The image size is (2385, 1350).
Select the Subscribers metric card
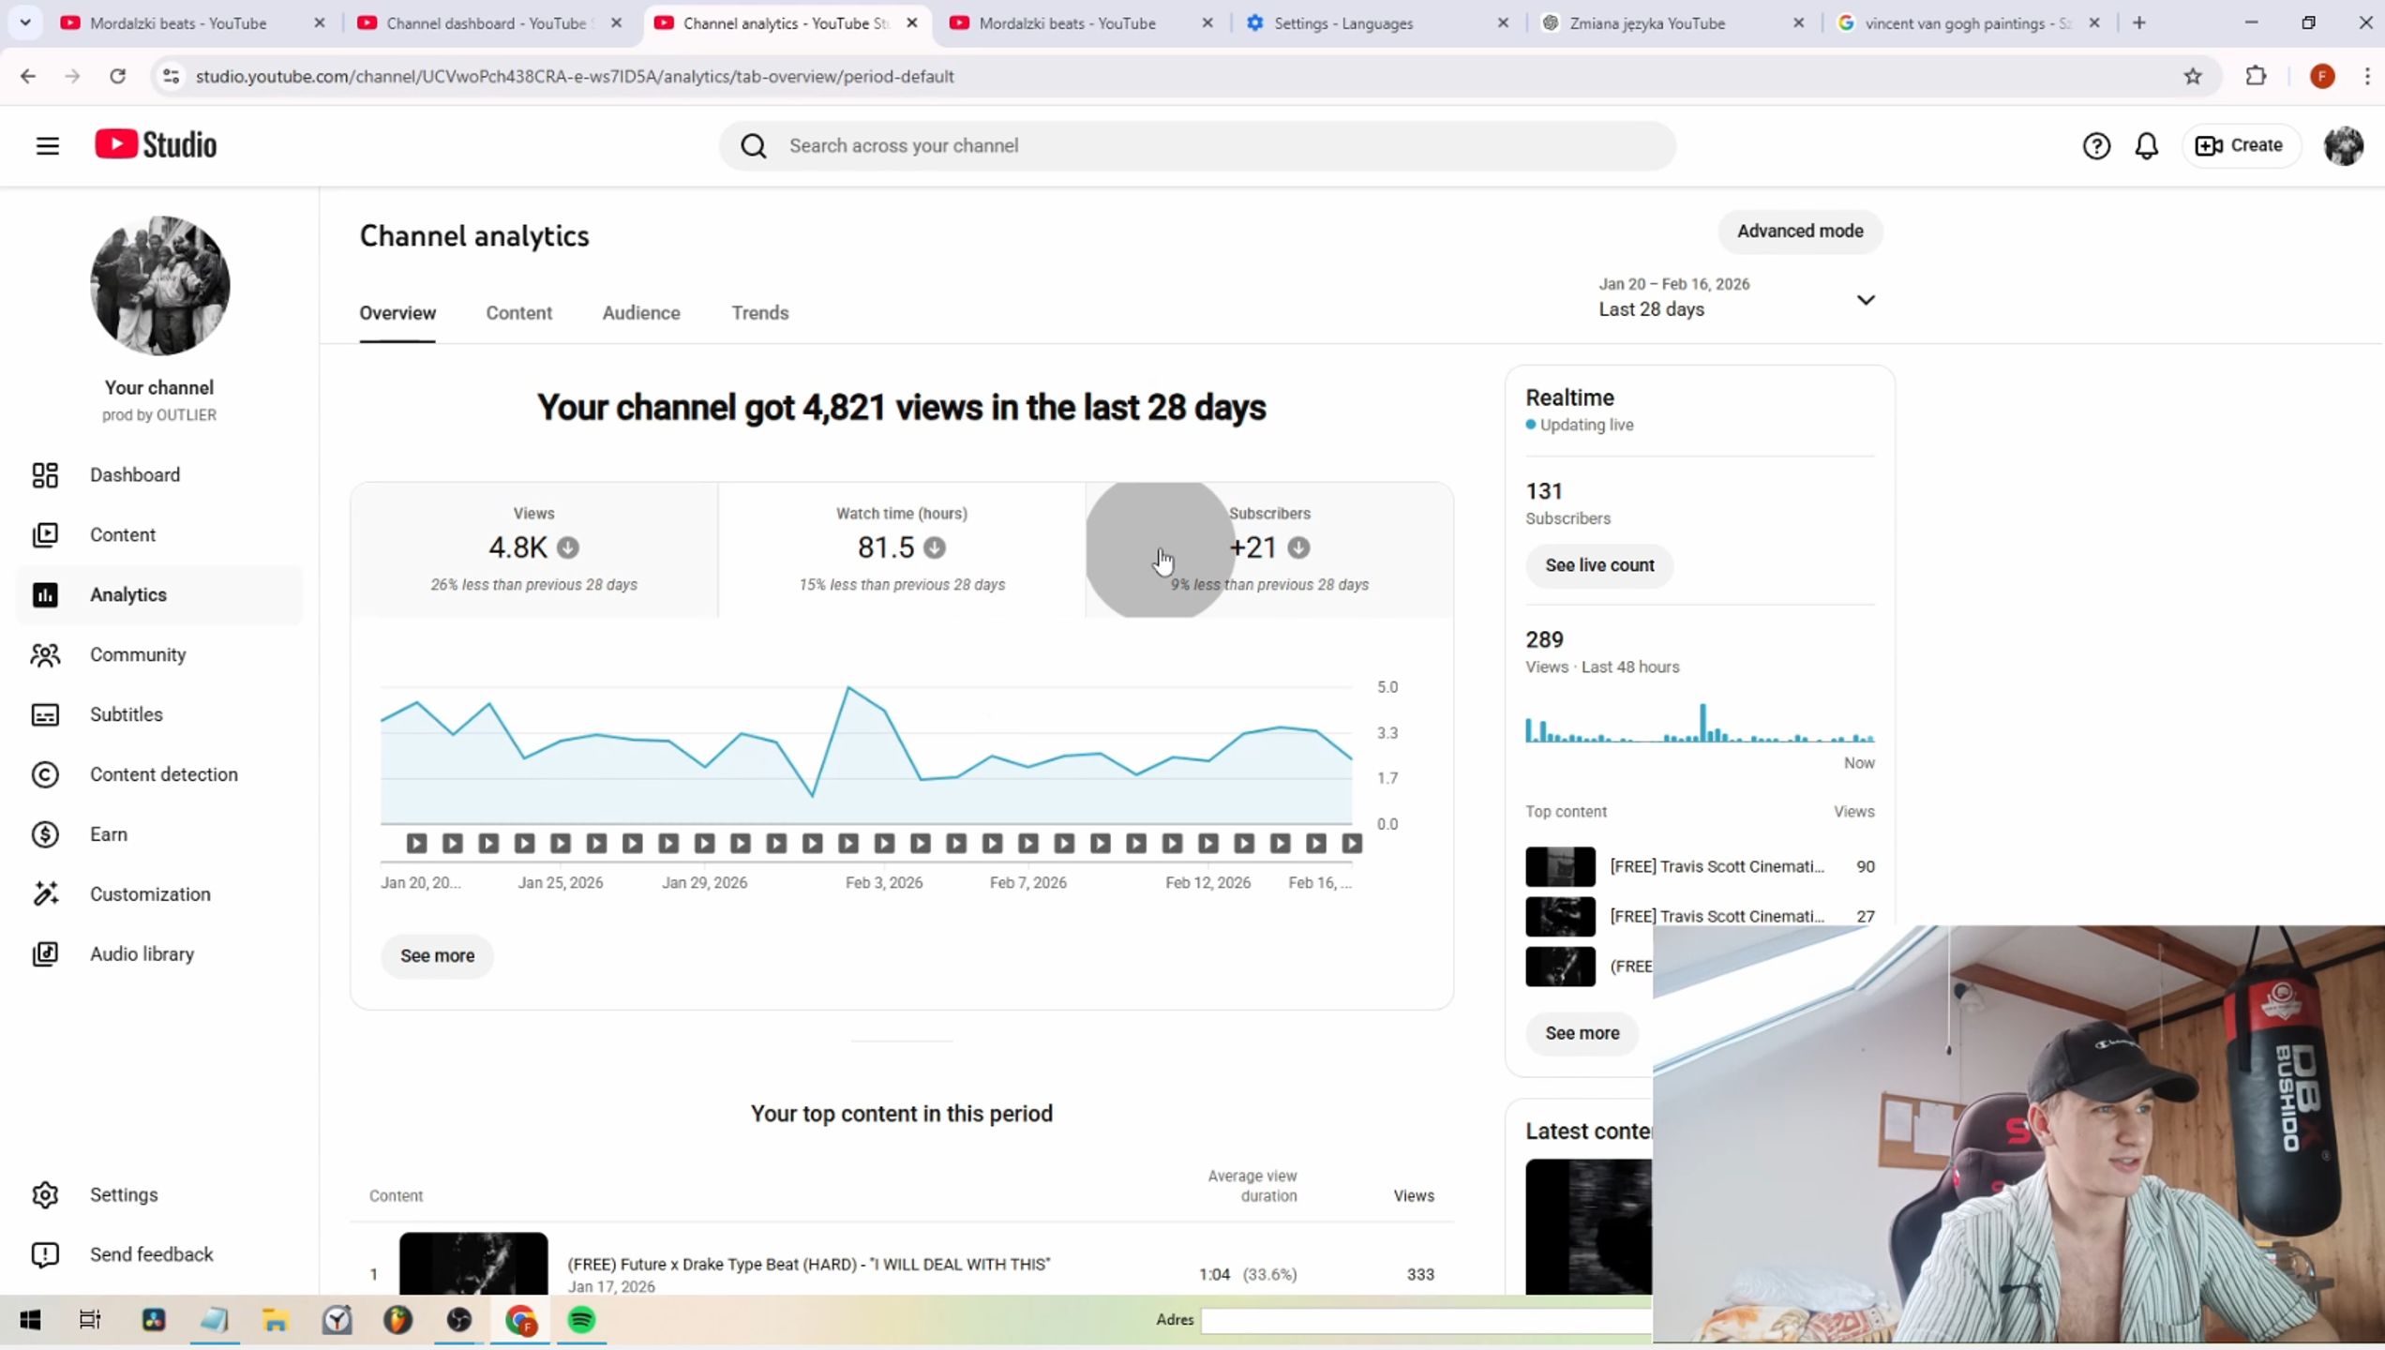pyautogui.click(x=1269, y=549)
